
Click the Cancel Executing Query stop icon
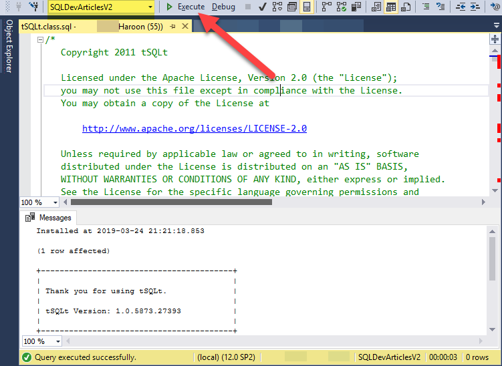pos(248,7)
